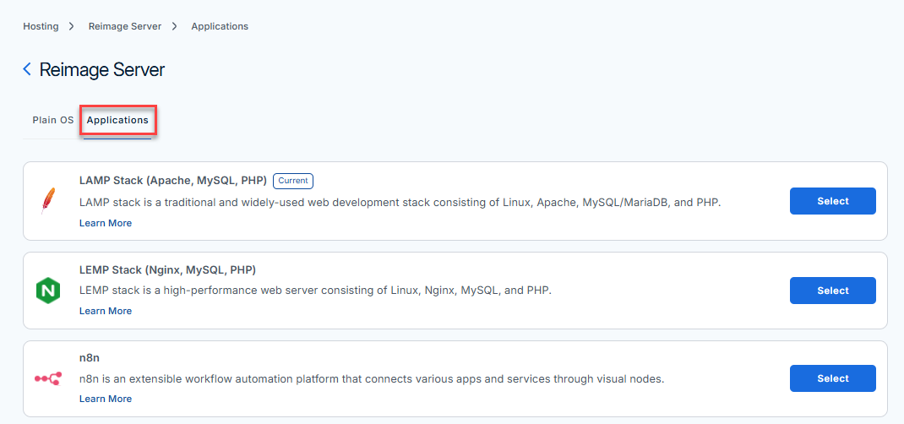The width and height of the screenshot is (904, 424).
Task: Switch to the Plain OS tab
Action: point(53,121)
